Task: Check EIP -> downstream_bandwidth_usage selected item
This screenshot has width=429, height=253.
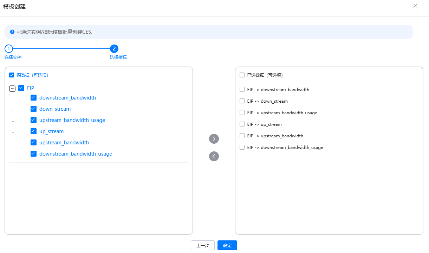Action: click(x=242, y=148)
